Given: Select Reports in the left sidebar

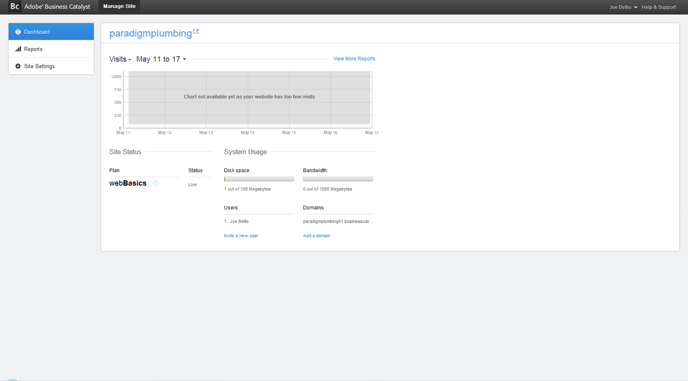Looking at the screenshot, I should coord(33,49).
